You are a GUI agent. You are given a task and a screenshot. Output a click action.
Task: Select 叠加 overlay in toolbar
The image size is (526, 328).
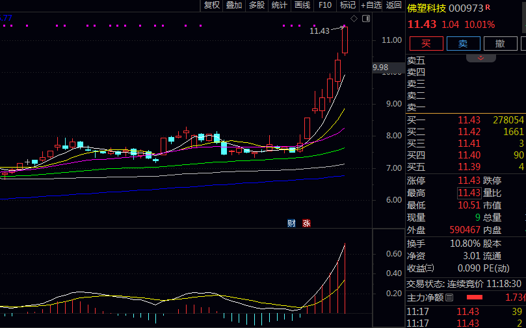234,5
